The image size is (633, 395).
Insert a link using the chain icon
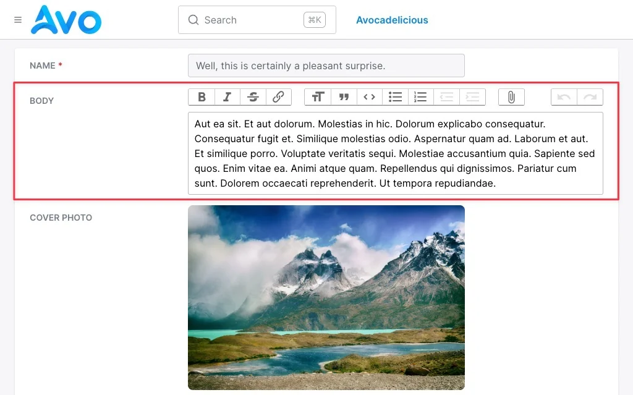pos(279,97)
